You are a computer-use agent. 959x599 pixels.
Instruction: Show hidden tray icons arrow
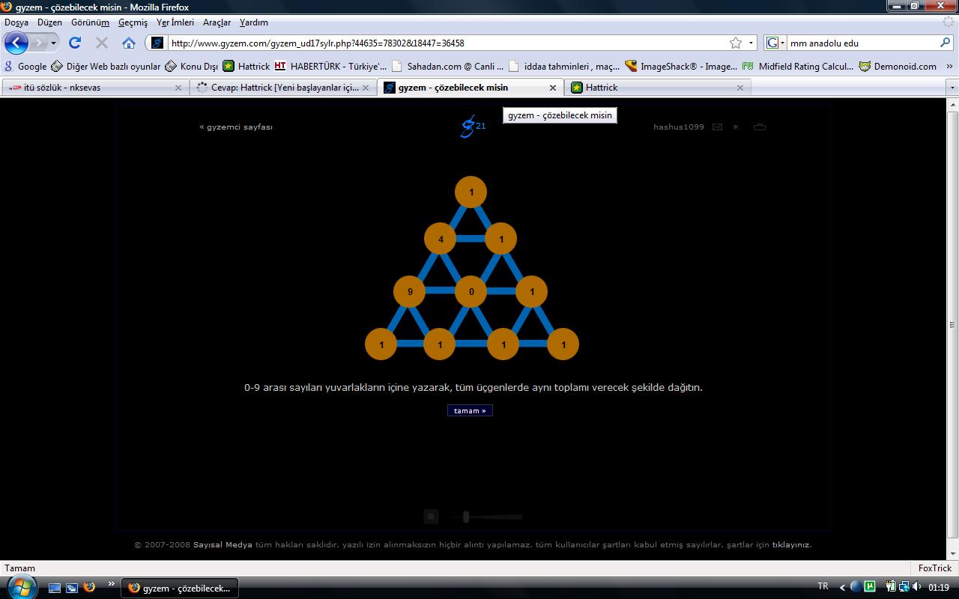(842, 587)
